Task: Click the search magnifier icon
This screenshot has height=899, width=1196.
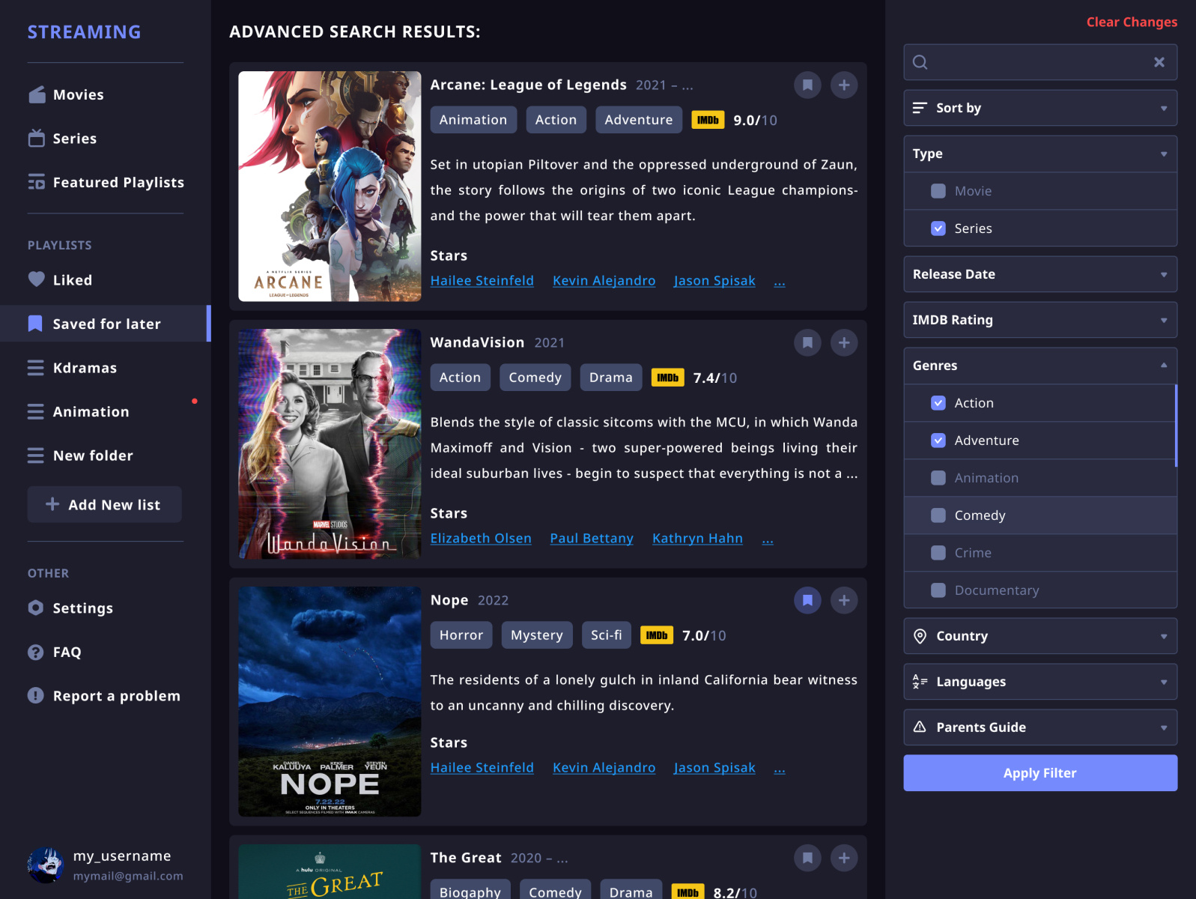Action: pyautogui.click(x=920, y=62)
